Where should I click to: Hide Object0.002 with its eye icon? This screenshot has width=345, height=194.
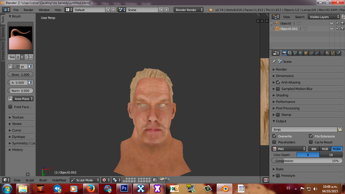[332, 29]
